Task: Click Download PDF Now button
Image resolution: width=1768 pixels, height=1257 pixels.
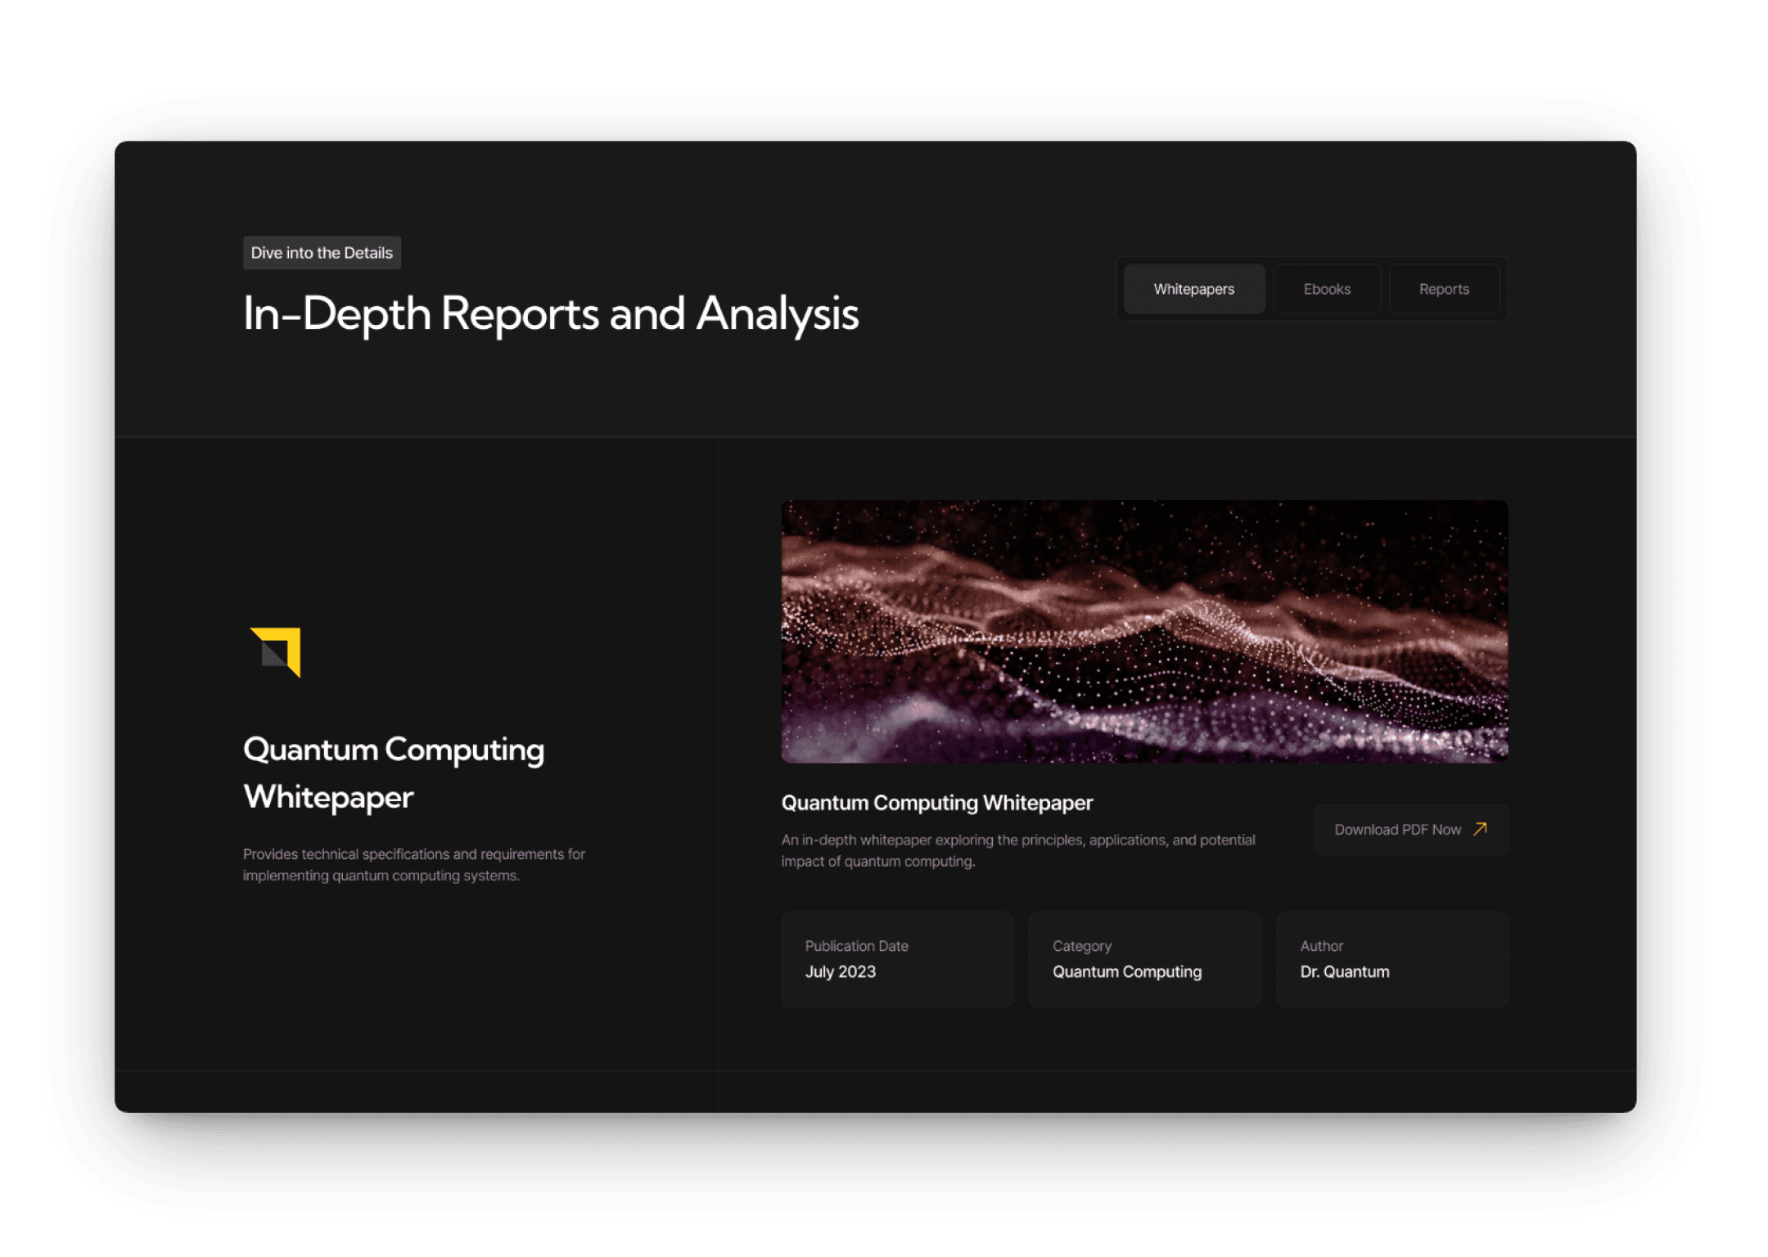Action: 1411,830
